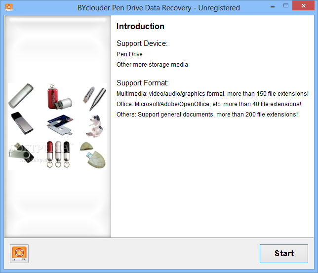Click the silver capped USB stick image
The height and width of the screenshot is (273, 318).
click(x=21, y=96)
